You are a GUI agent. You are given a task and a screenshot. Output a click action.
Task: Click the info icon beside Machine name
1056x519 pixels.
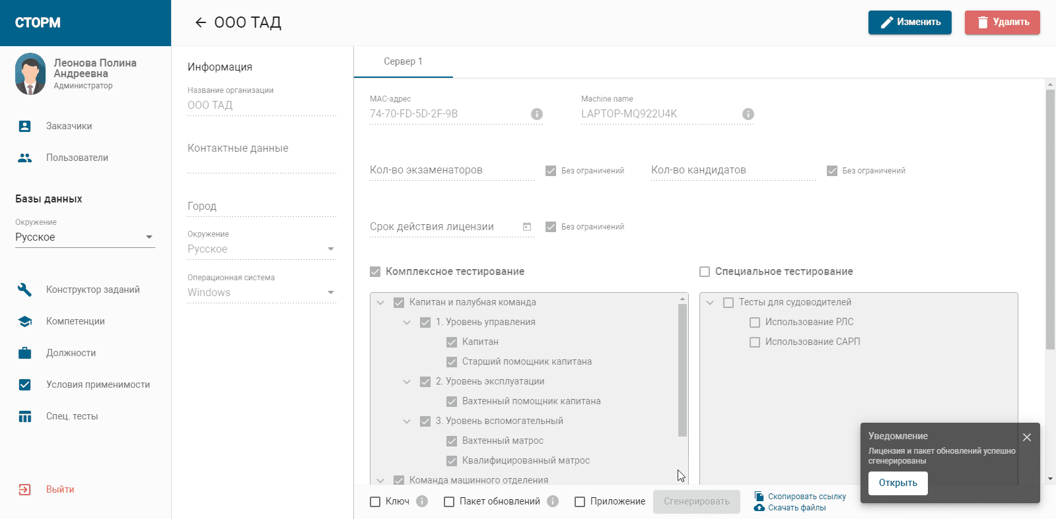748,114
